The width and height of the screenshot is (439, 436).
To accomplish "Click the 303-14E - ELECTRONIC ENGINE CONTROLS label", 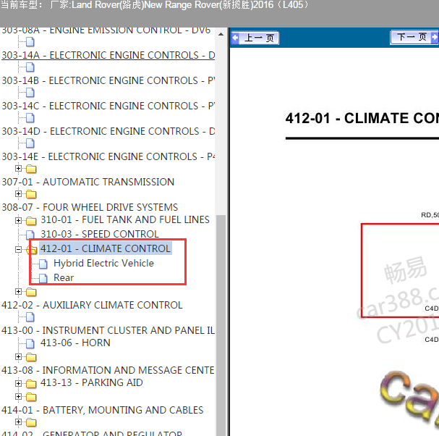I will (x=108, y=156).
